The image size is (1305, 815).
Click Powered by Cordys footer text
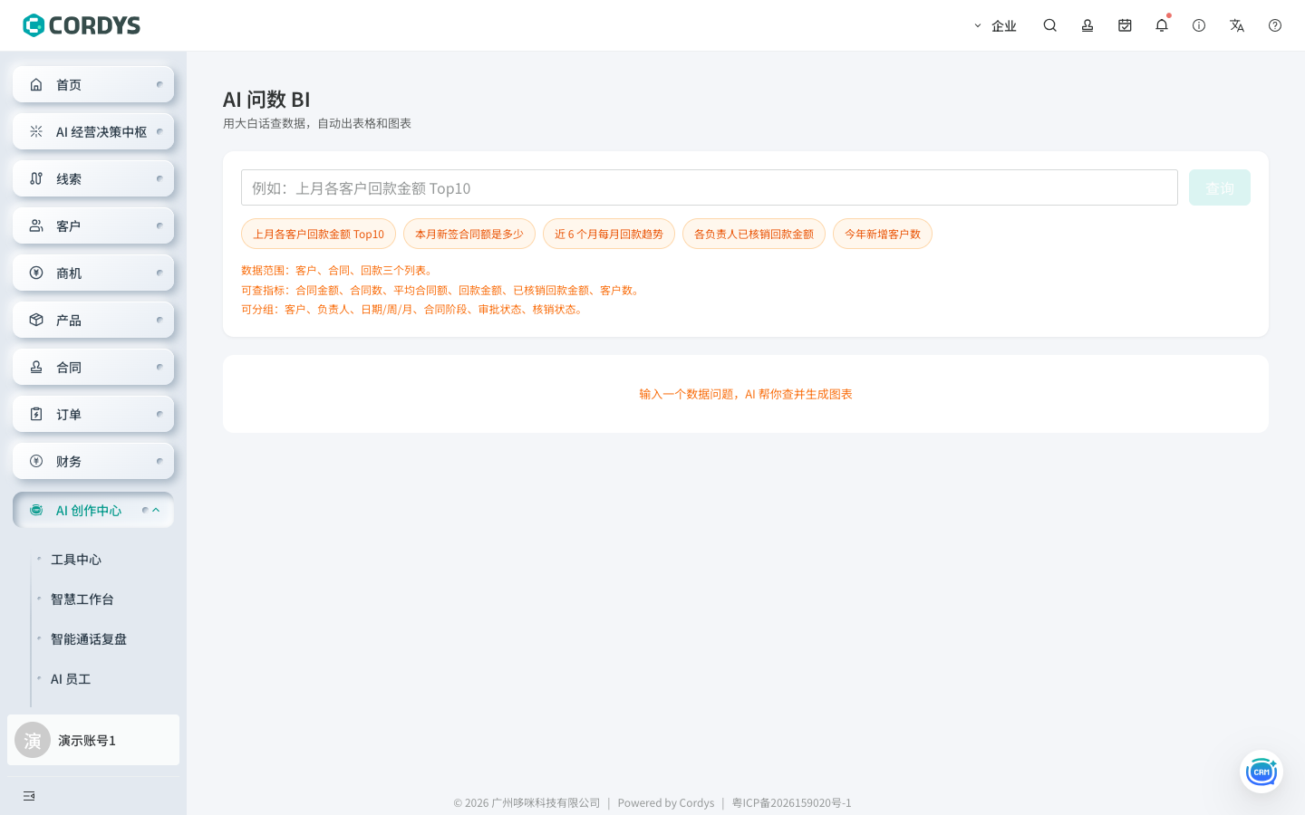(666, 802)
